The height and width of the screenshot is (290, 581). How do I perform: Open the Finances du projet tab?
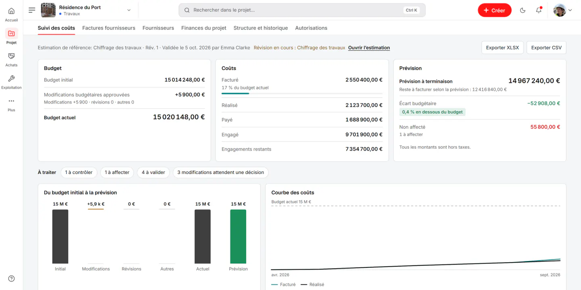point(204,28)
